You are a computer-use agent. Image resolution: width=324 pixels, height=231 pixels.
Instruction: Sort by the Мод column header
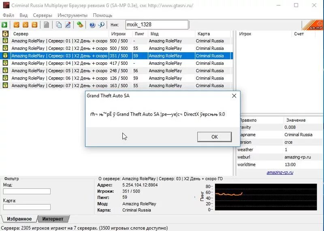171,34
